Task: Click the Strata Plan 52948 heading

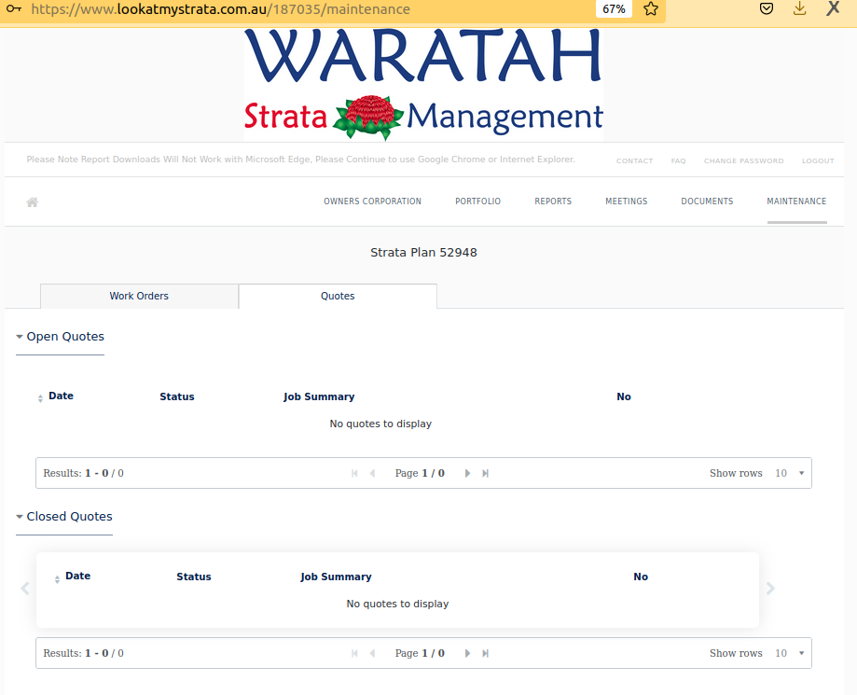Action: [x=423, y=253]
